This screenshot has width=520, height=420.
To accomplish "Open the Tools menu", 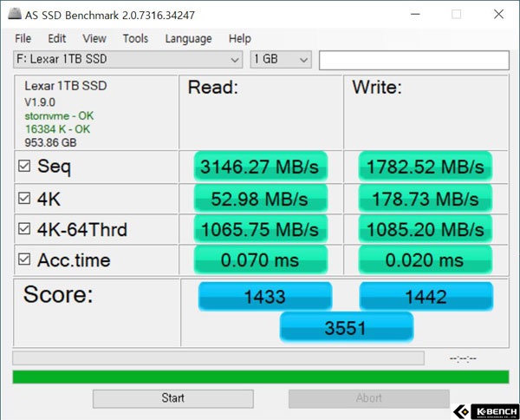I will click(x=135, y=38).
